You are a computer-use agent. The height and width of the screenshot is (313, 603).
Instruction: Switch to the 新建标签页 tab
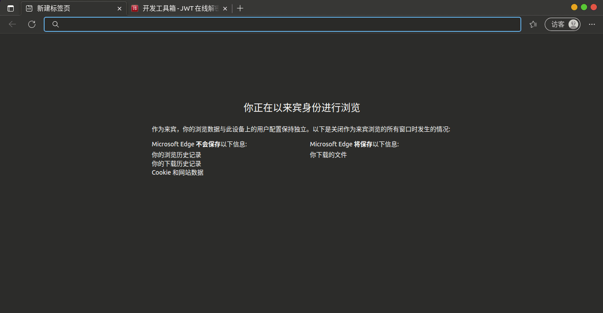pos(74,8)
